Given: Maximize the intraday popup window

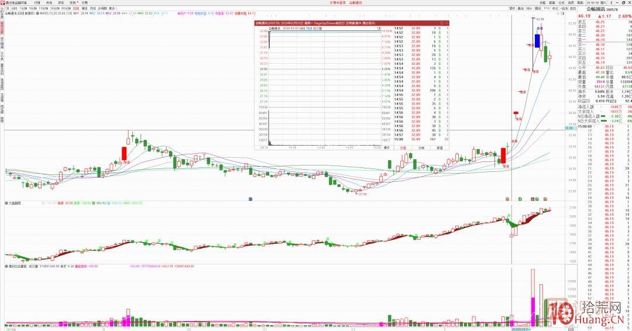Looking at the screenshot, I should pos(442,23).
